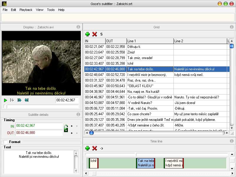The width and height of the screenshot is (236, 177).
Task: Select the row '"OBLAST KLIDU"'
Action: (x=157, y=86)
